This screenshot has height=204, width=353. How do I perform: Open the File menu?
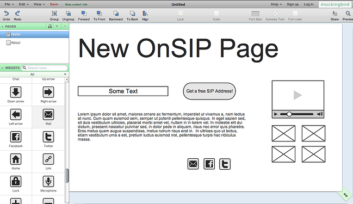pyautogui.click(x=9, y=4)
